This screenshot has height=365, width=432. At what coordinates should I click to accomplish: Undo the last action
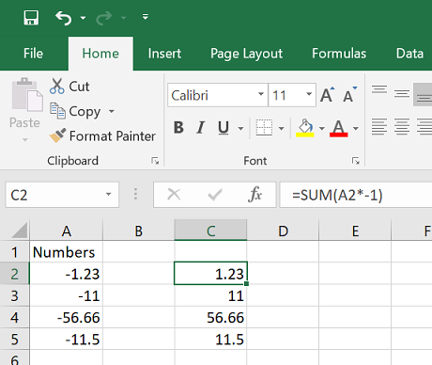click(x=64, y=18)
